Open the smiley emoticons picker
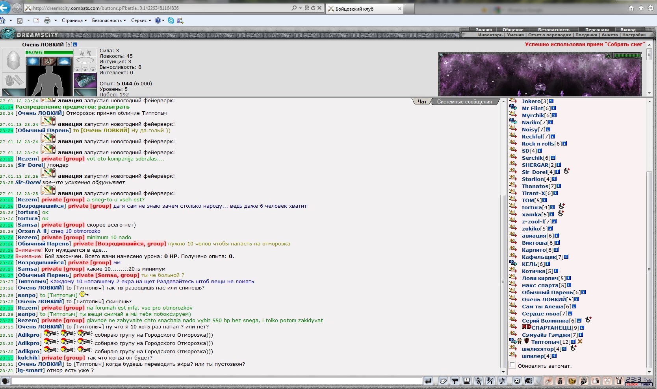Image resolution: width=657 pixels, height=389 pixels. 517,381
